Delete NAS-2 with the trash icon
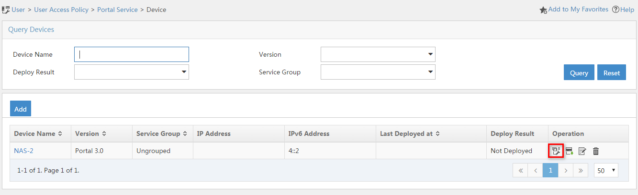 596,151
